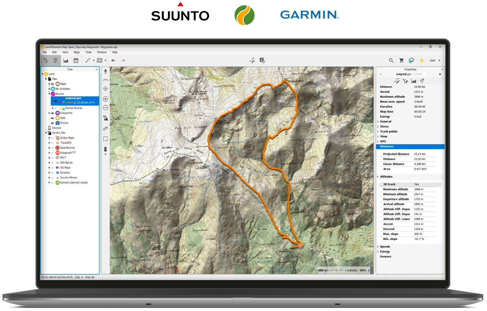Open the store shopping cart icon
This screenshot has height=311, width=487.
[401, 61]
